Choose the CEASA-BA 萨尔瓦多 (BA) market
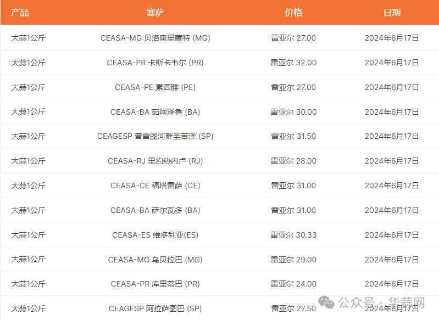This screenshot has height=320, width=439. (155, 210)
